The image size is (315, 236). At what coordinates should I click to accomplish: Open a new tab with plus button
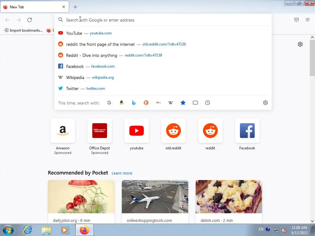tap(75, 7)
